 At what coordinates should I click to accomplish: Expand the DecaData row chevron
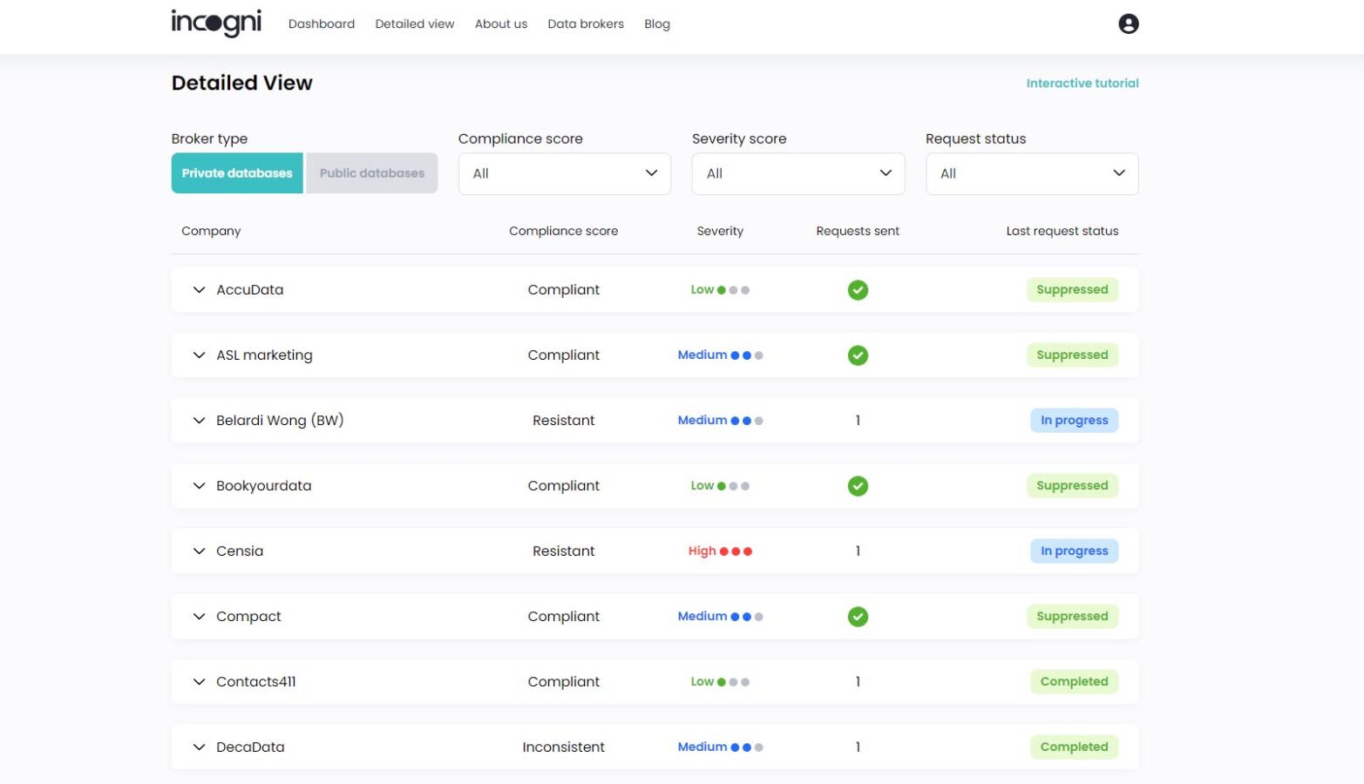[x=199, y=747]
